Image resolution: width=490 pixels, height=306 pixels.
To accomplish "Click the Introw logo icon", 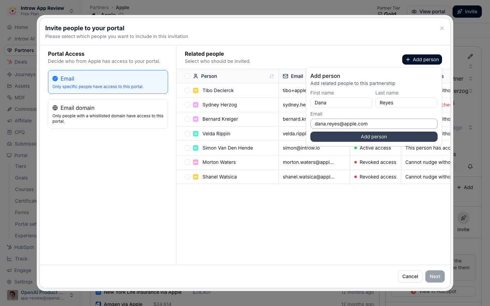I will [12, 11].
